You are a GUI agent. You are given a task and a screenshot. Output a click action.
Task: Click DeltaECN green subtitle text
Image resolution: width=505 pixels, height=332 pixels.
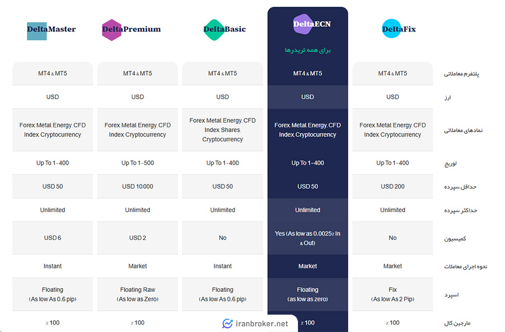[x=307, y=50]
